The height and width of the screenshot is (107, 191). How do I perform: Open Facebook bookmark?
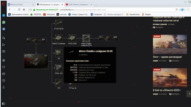click(x=96, y=15)
